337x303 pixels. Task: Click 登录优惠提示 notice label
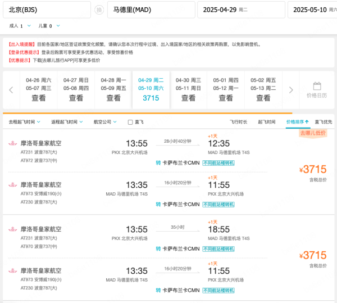(x=24, y=52)
